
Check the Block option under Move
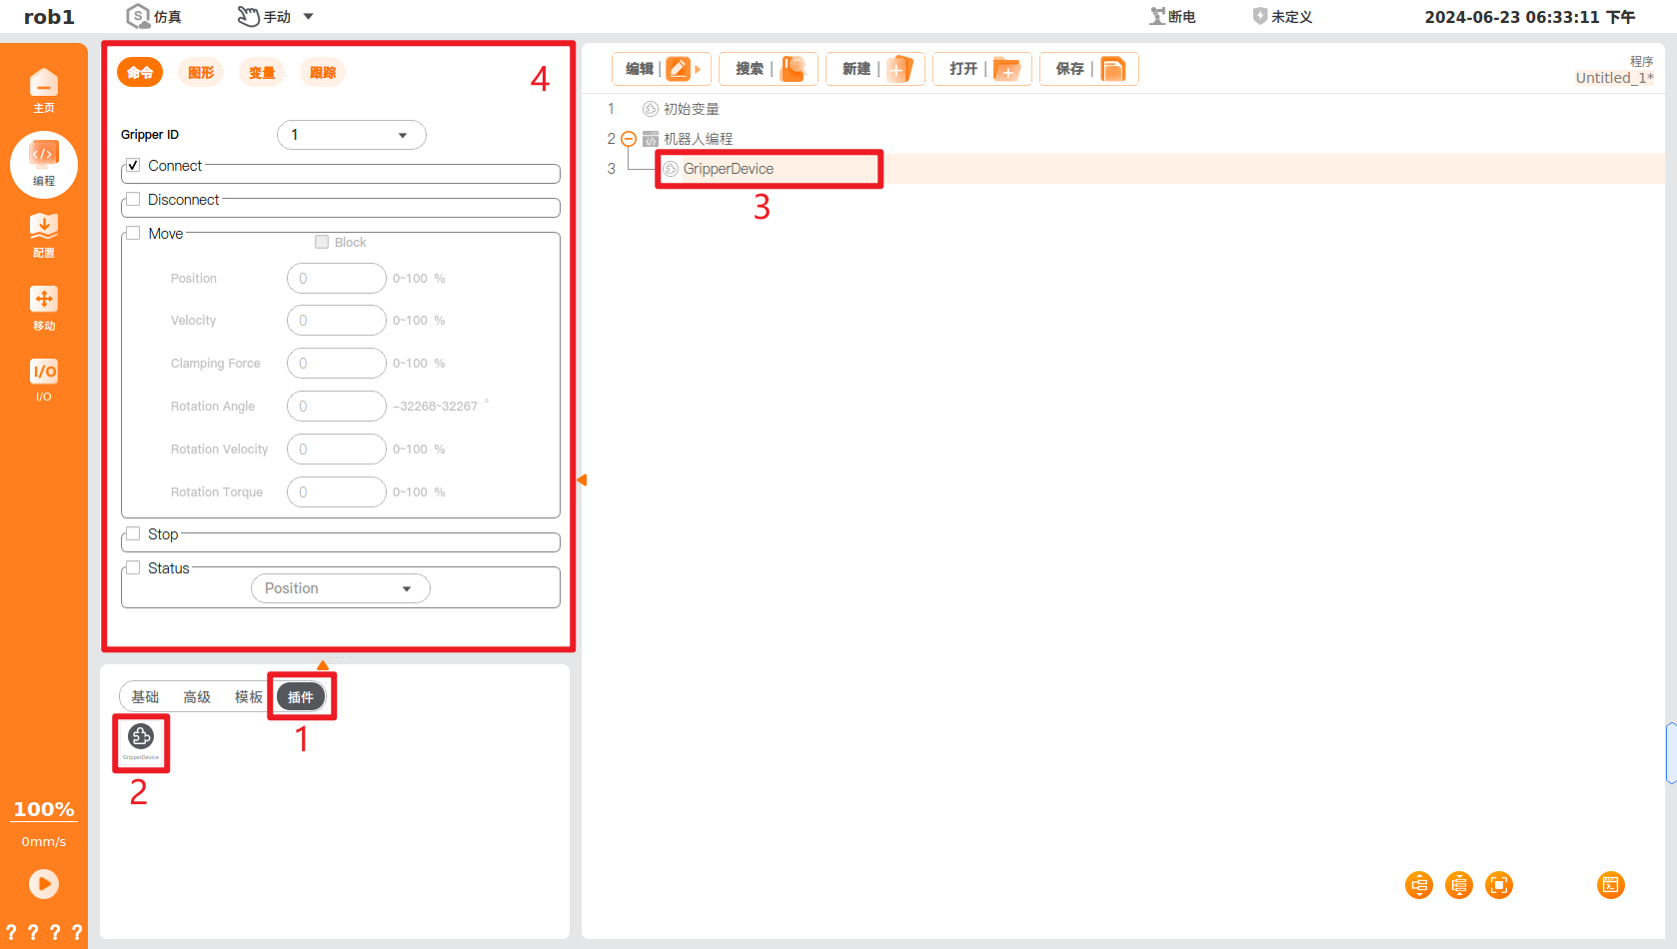pyautogui.click(x=322, y=241)
